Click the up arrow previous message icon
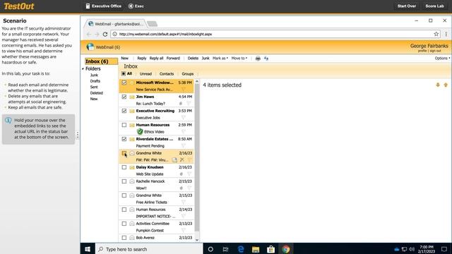 click(446, 85)
